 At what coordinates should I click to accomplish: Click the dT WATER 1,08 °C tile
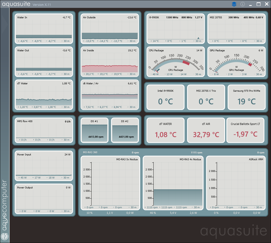166,130
